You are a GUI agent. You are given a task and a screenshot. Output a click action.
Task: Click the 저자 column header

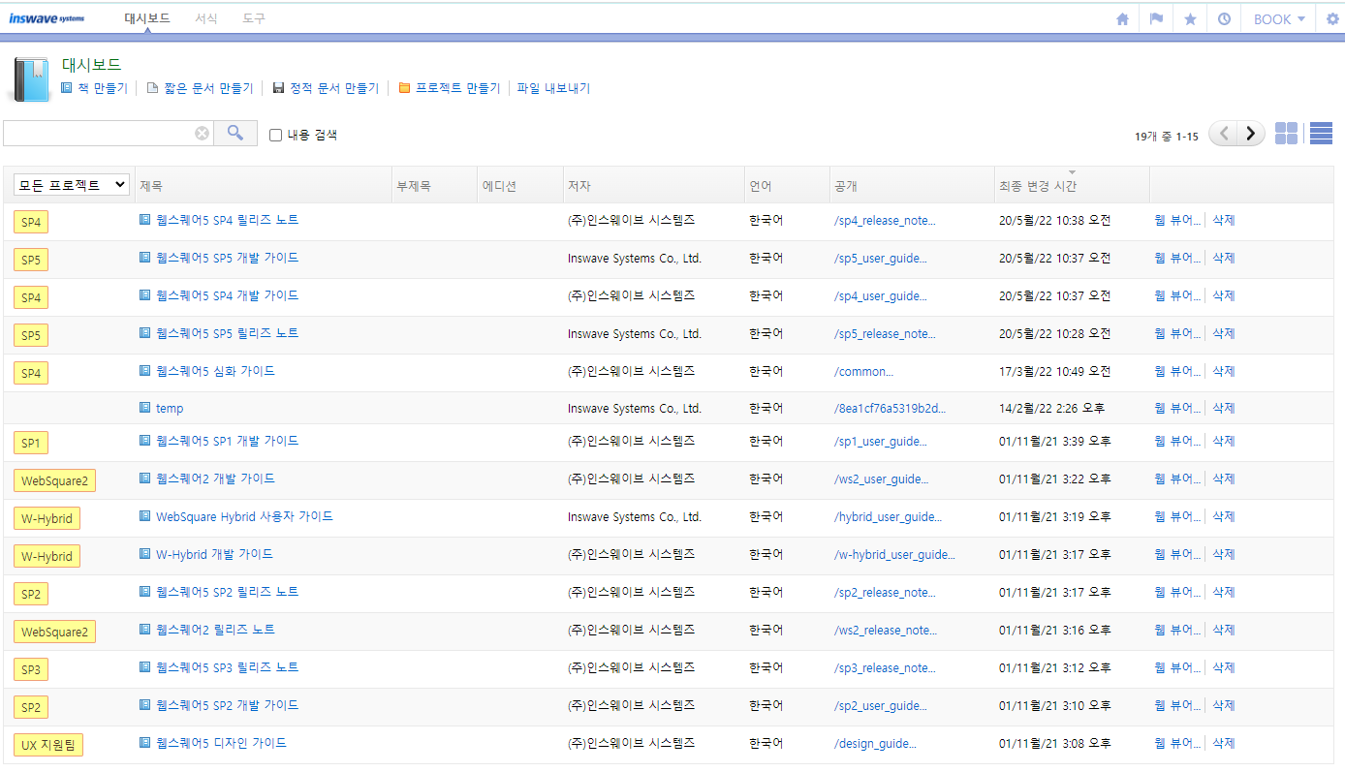(579, 186)
